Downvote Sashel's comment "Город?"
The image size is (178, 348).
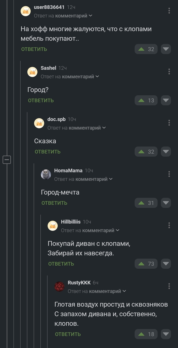tap(166, 100)
